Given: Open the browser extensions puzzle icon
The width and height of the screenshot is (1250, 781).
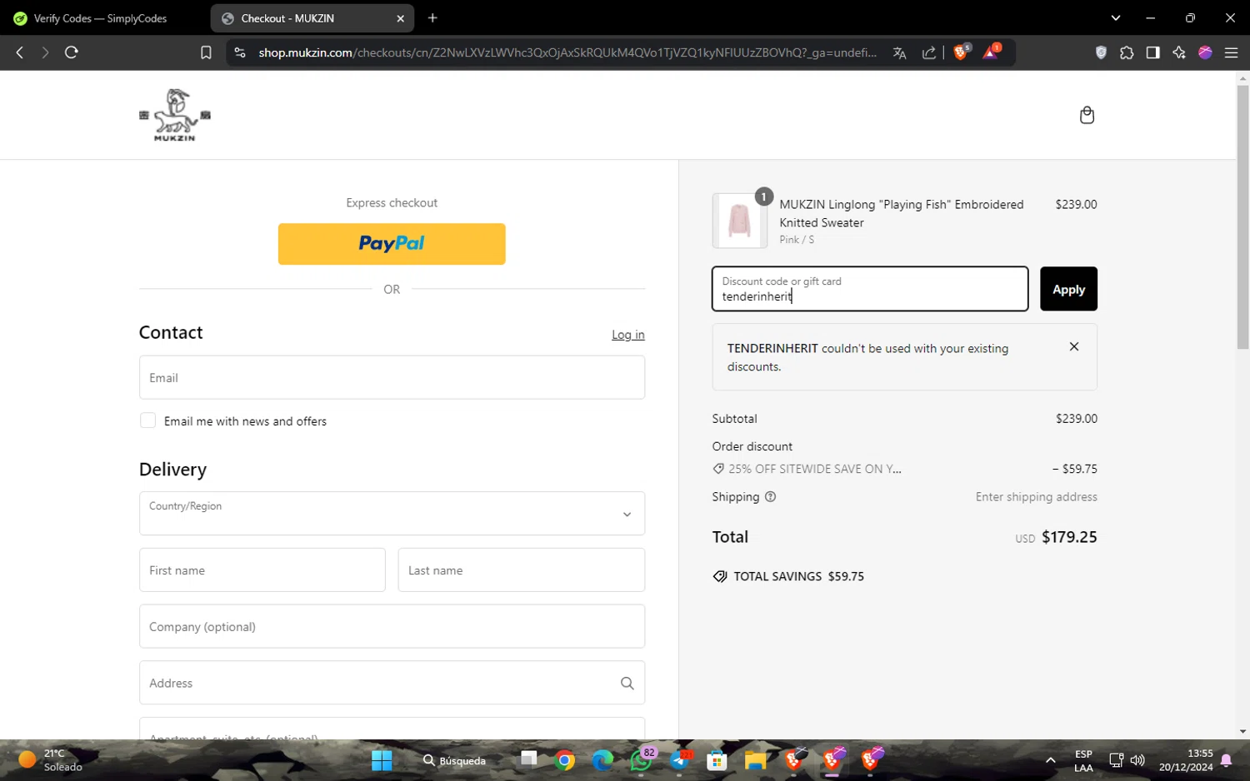Looking at the screenshot, I should click(x=1127, y=52).
